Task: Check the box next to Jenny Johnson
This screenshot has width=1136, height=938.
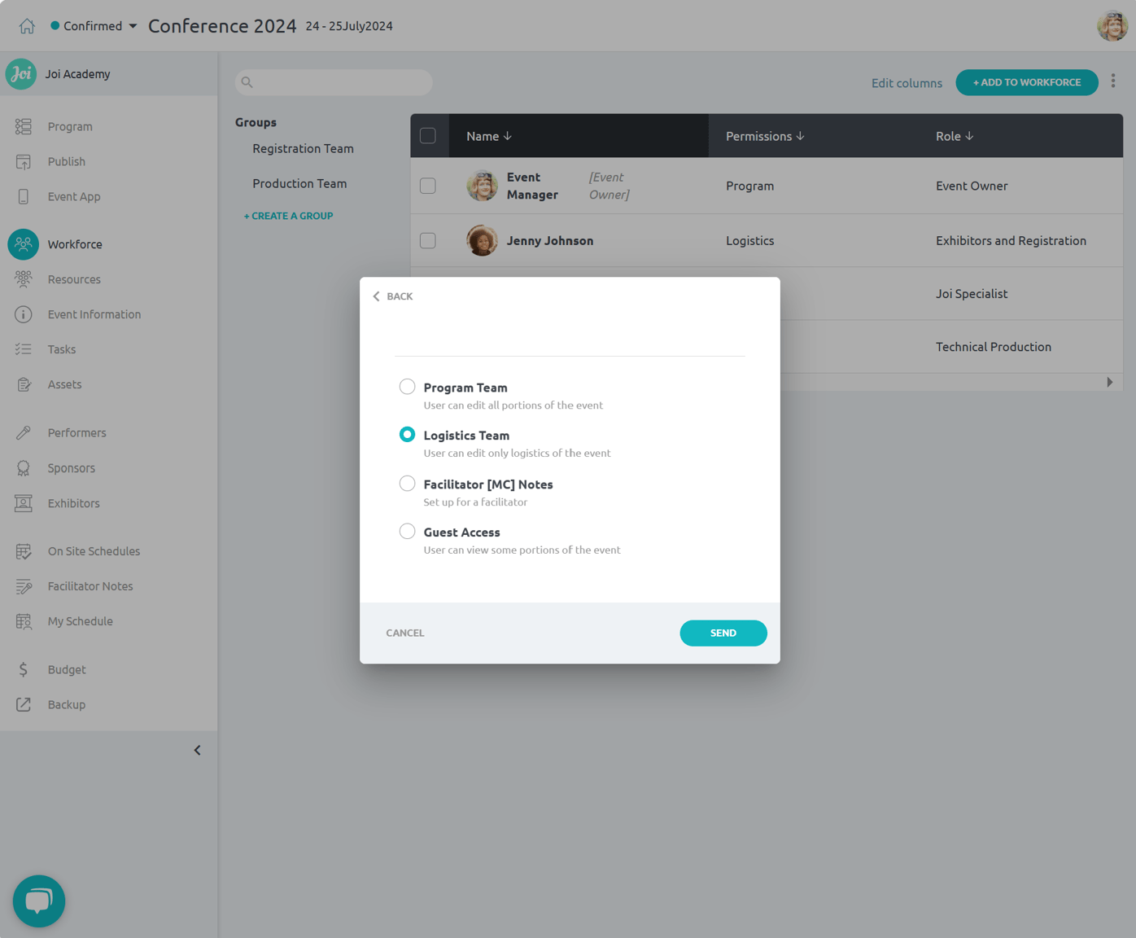Action: 427,240
